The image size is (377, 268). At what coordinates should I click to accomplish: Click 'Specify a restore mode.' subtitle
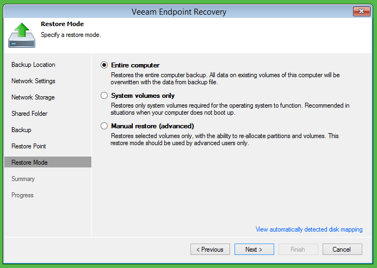[71, 35]
